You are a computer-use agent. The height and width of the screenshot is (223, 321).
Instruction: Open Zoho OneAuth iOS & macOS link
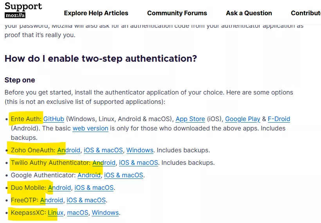pyautogui.click(x=103, y=150)
